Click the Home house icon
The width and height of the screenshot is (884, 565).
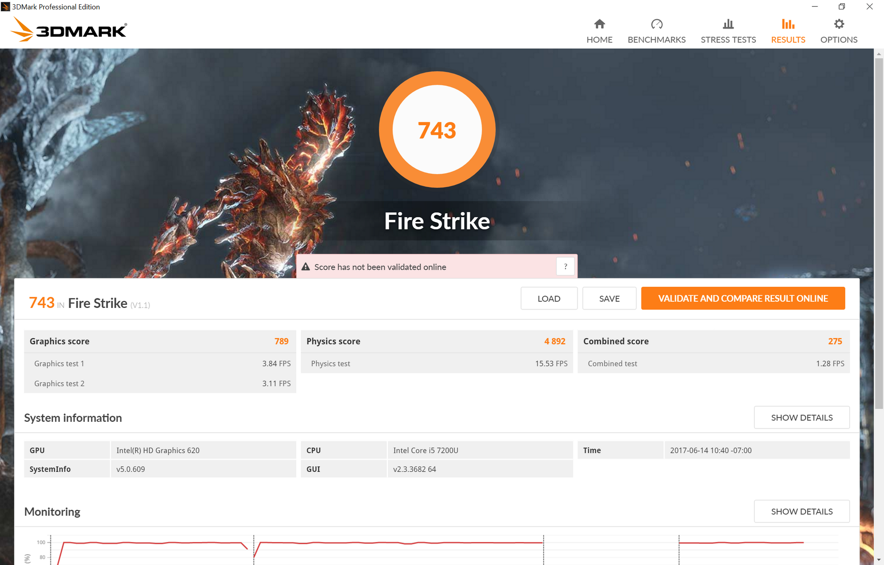pyautogui.click(x=599, y=24)
